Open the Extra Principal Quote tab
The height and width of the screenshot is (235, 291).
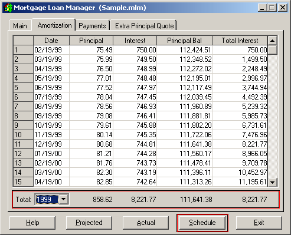(x=144, y=26)
